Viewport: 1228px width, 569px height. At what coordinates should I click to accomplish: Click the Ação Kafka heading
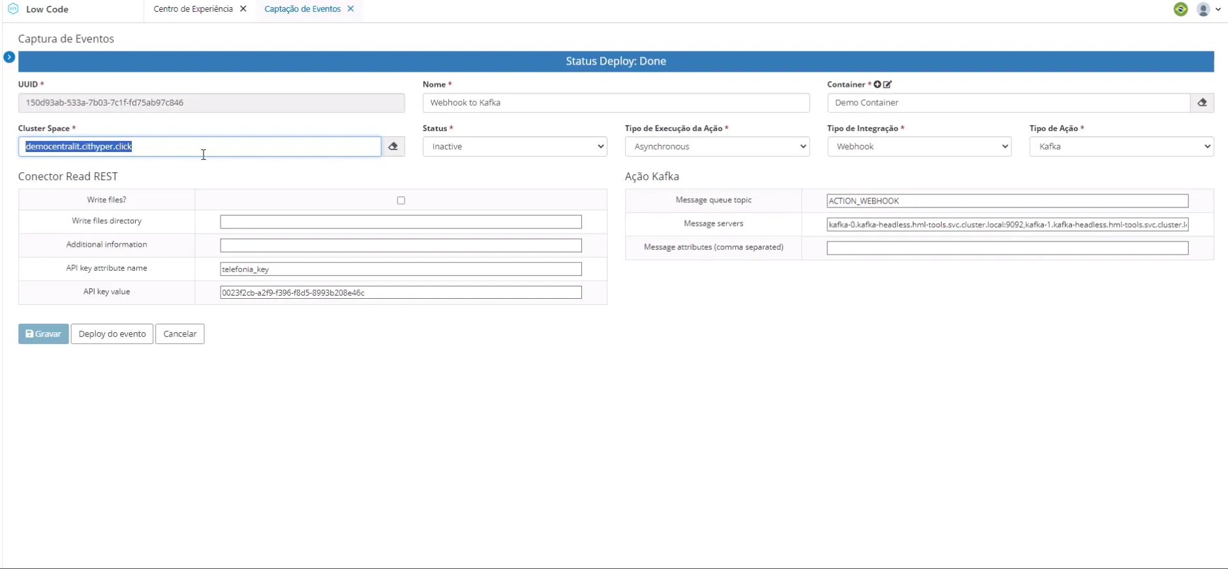(x=652, y=177)
